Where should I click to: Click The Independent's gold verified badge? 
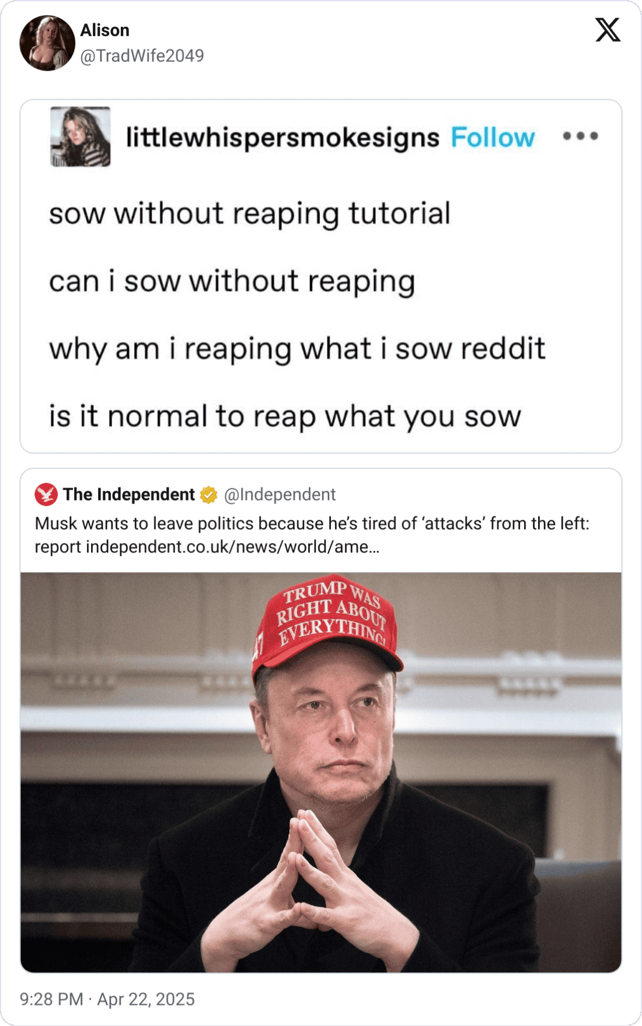click(209, 495)
